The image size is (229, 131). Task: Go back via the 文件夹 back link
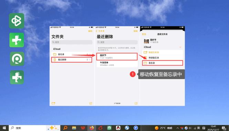(x=100, y=31)
